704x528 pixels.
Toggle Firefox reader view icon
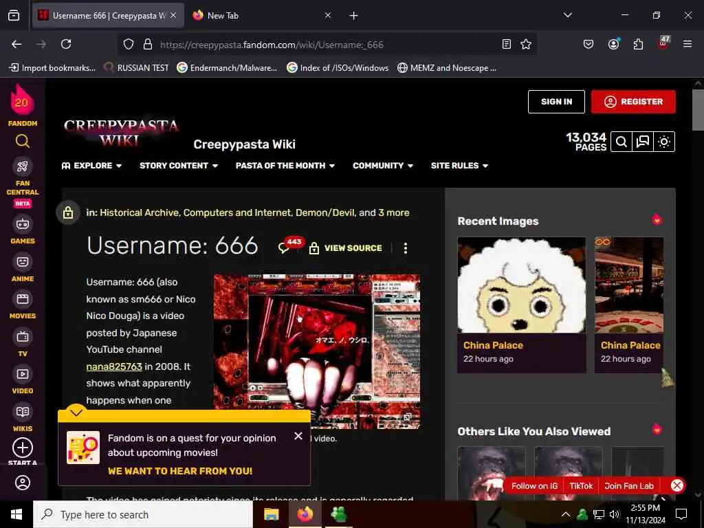tap(507, 44)
